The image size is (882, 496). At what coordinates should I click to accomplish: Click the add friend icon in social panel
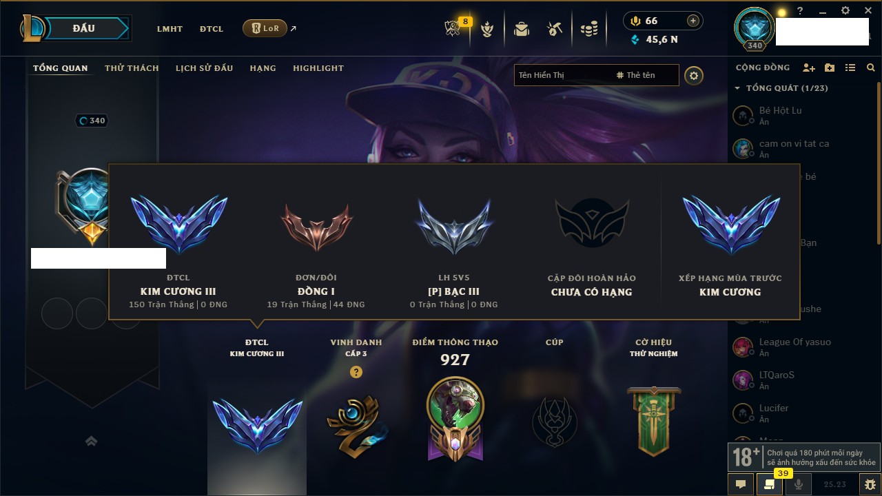809,68
